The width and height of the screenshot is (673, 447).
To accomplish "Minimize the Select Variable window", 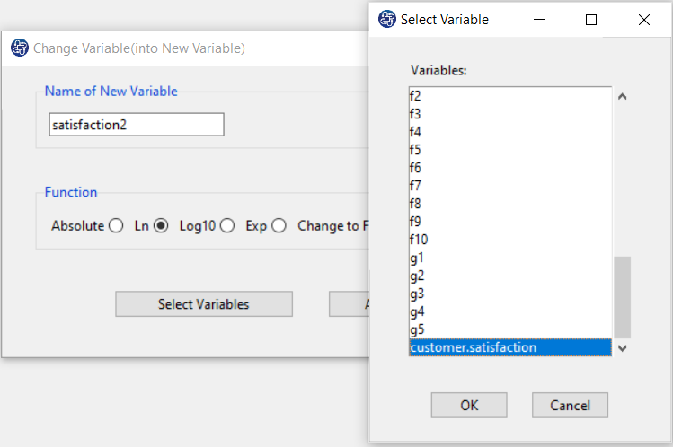I will coord(538,19).
